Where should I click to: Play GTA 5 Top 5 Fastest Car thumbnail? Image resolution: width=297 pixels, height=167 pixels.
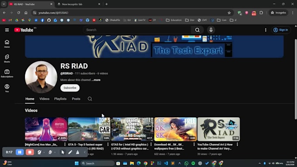[89, 129]
